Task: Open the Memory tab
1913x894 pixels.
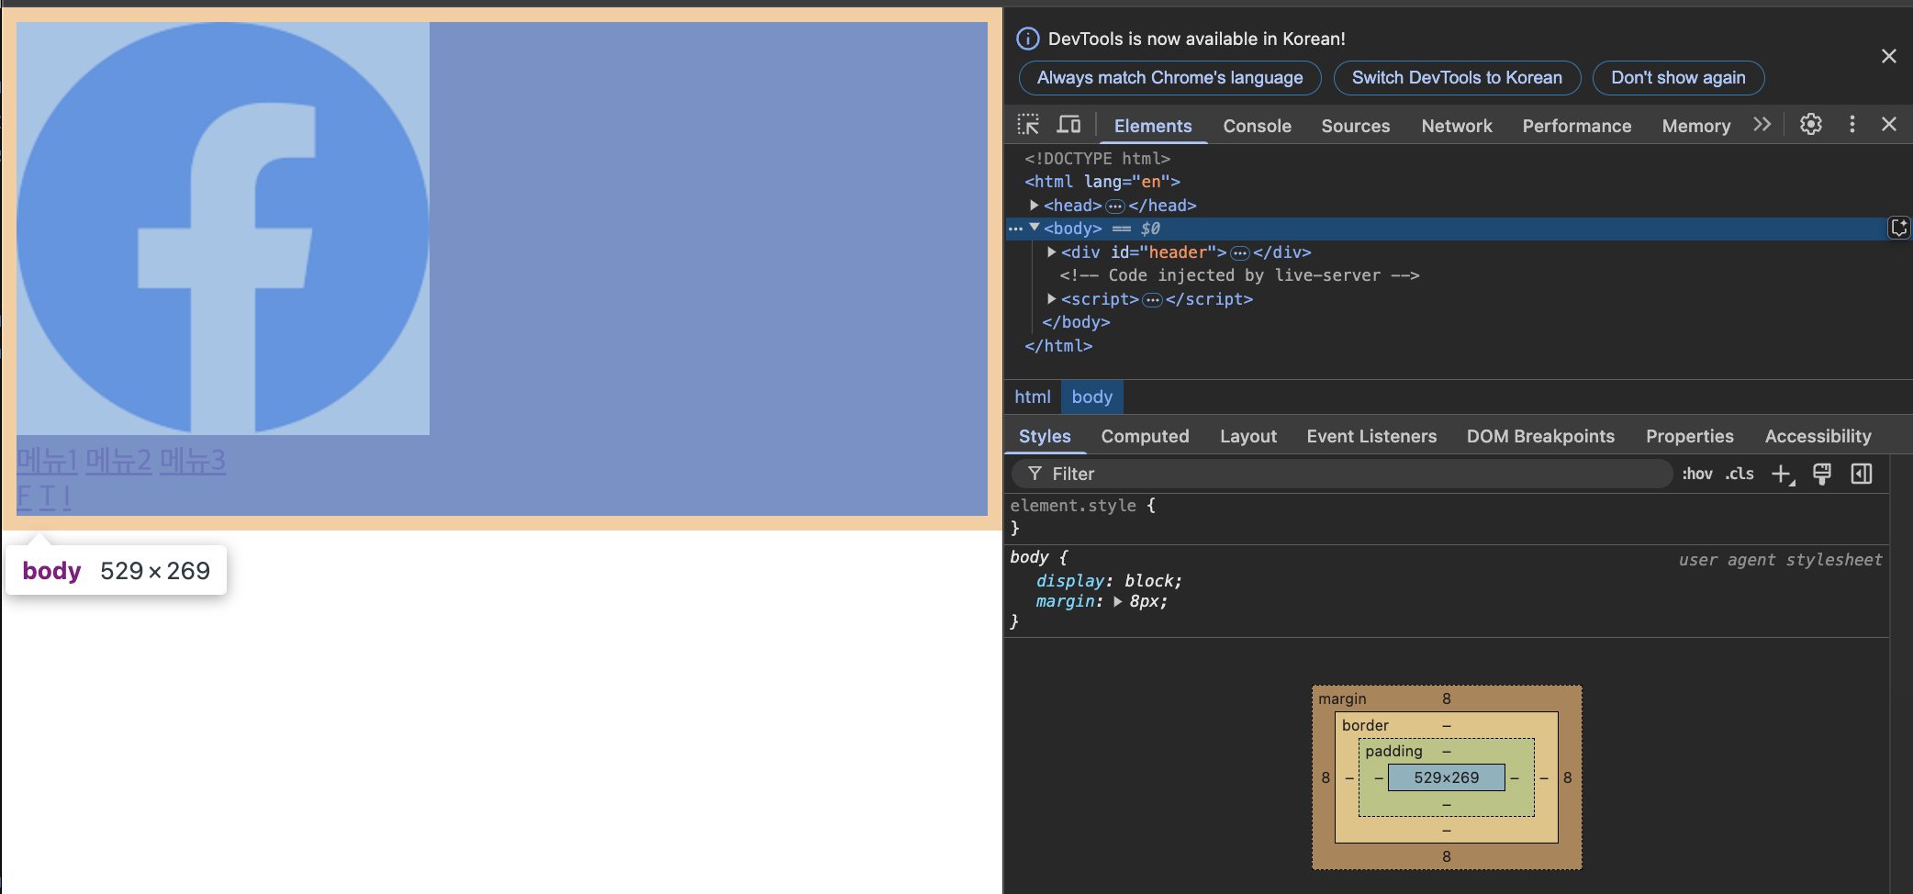Action: [x=1695, y=126]
